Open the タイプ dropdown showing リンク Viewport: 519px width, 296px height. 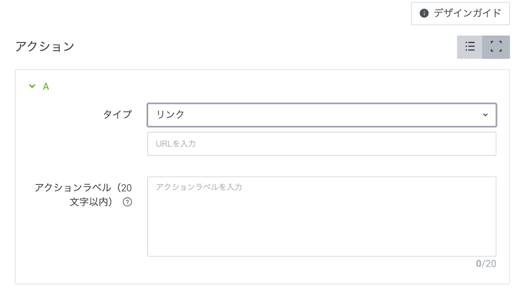[x=321, y=115]
